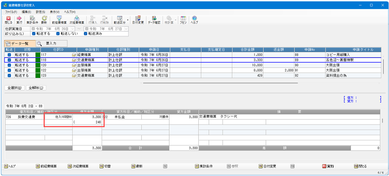The image size is (389, 176).
Task: Click the 全解除(C) button
Action: 36,88
